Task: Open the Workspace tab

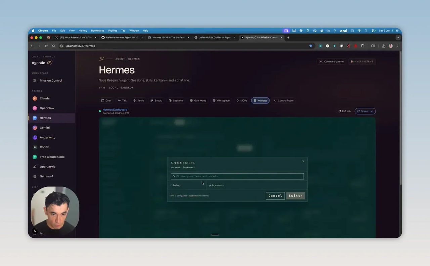Action: pyautogui.click(x=221, y=100)
